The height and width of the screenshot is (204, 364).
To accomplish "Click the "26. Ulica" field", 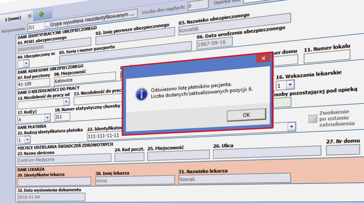I will [267, 152].
